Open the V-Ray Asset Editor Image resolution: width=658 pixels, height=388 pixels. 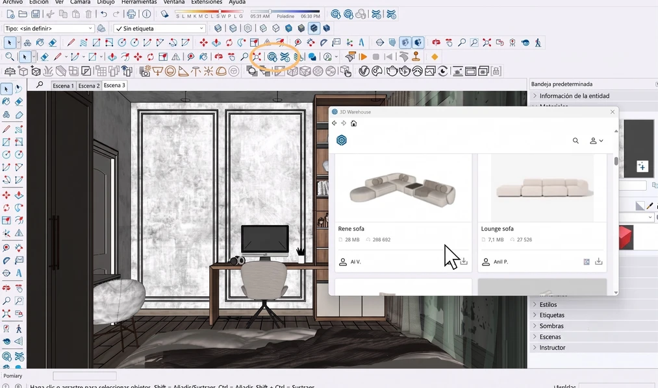[364, 71]
